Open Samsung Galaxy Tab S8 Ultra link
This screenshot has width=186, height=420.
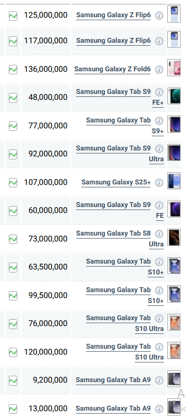click(120, 239)
